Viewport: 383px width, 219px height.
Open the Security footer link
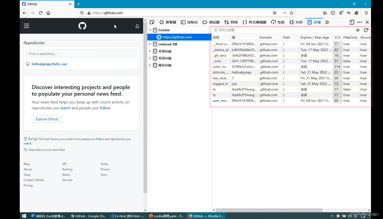[67, 180]
